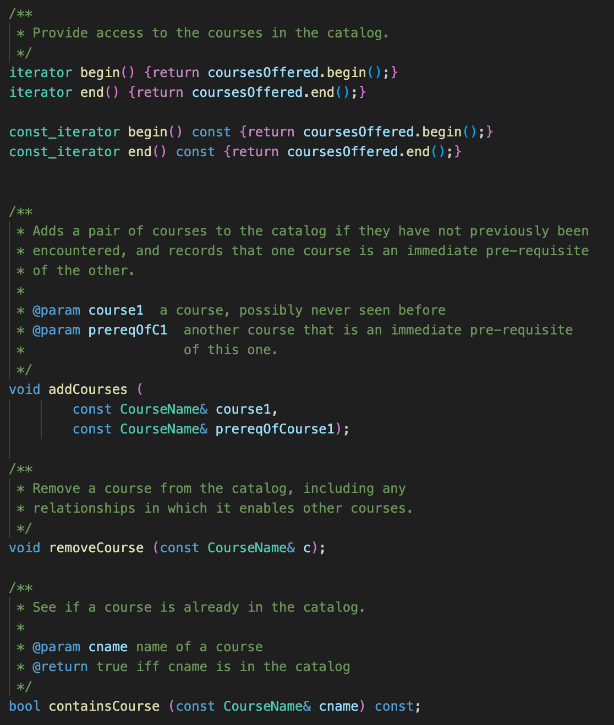Click the const_iterator type before begin()

point(64,132)
